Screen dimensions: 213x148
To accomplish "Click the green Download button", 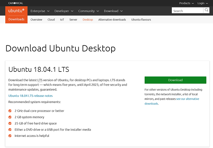I will click(x=175, y=80).
